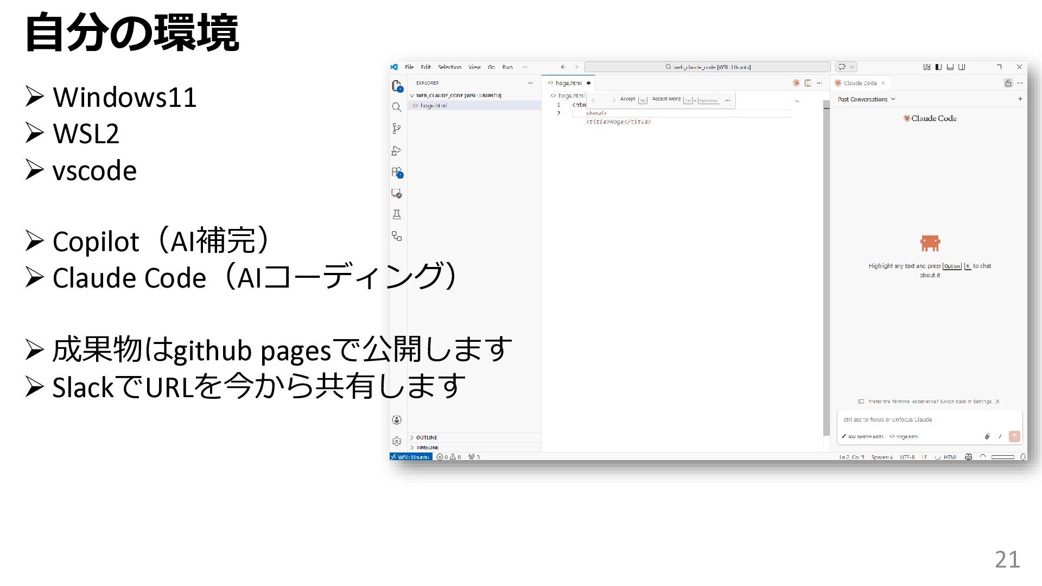1042x586 pixels.
Task: Toggle the primary side bar layout
Action: pyautogui.click(x=938, y=67)
